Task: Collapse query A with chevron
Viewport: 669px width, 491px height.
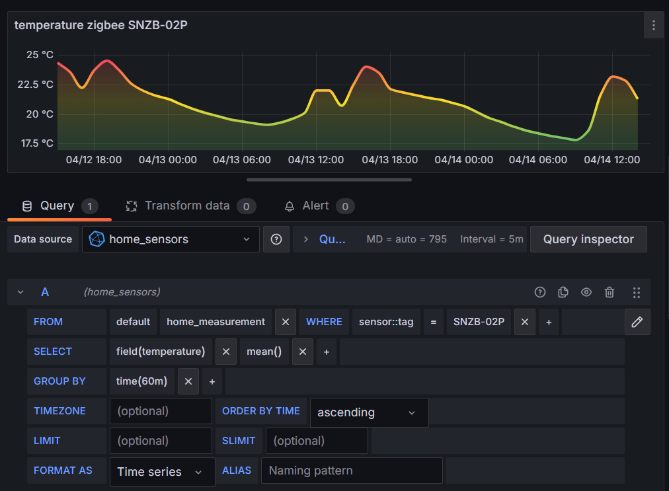Action: click(20, 292)
